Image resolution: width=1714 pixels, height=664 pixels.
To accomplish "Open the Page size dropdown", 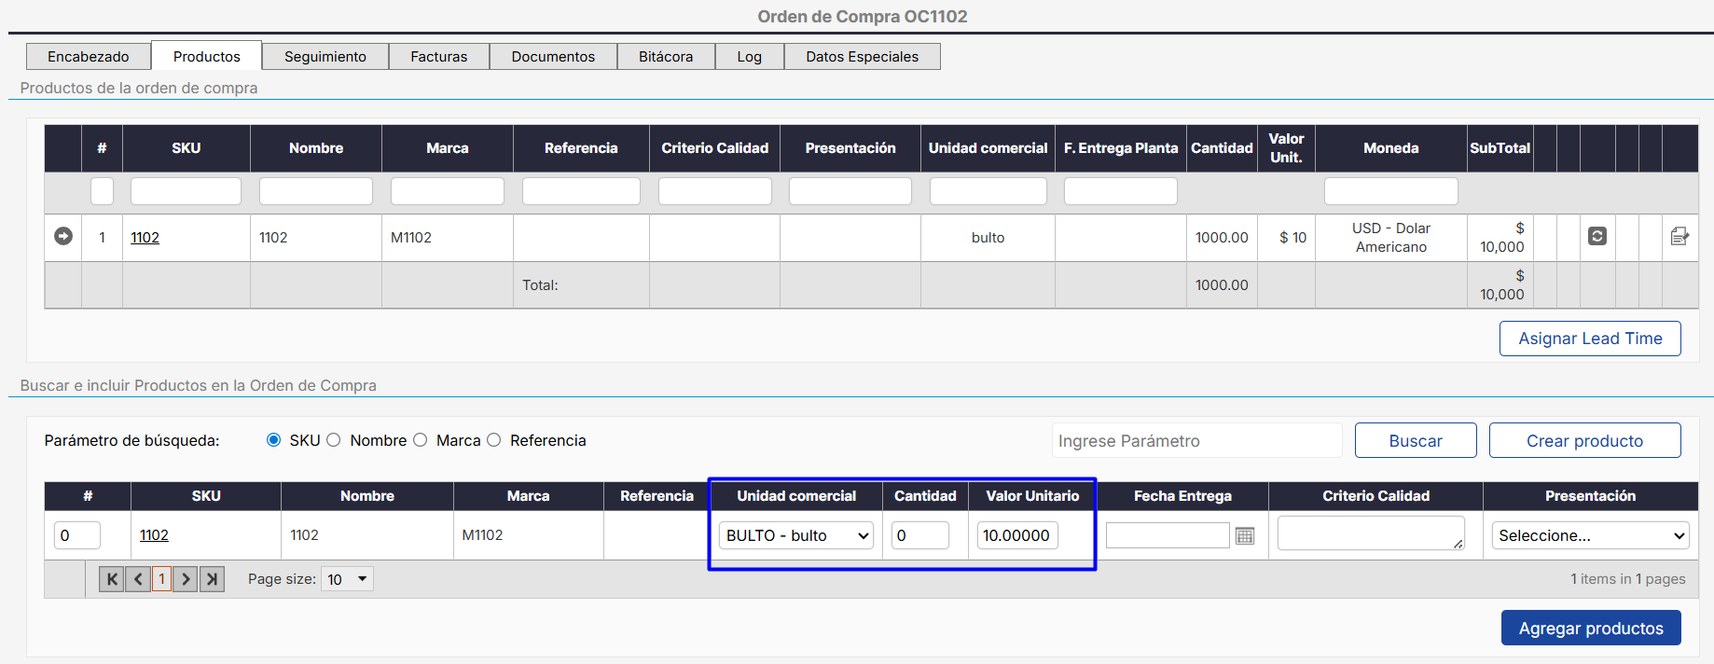I will pos(347,579).
